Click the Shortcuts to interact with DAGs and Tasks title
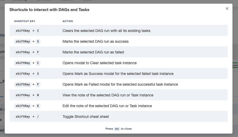 point(49,10)
